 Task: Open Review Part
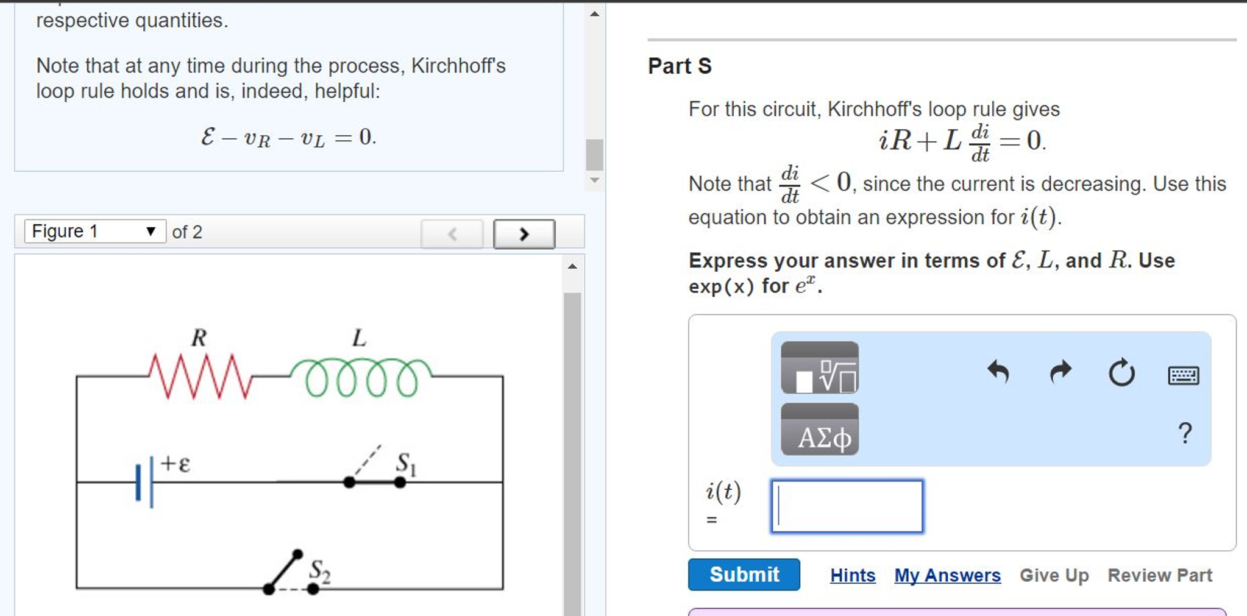pos(1160,575)
